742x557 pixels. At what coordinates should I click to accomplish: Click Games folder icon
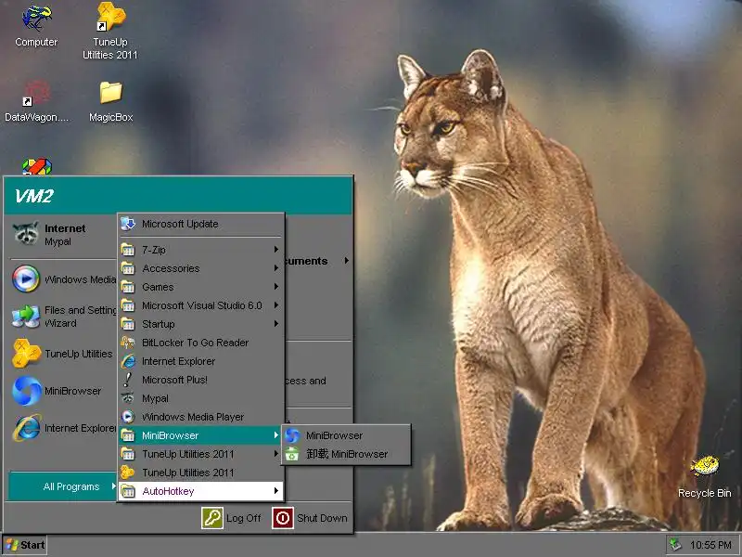(128, 287)
